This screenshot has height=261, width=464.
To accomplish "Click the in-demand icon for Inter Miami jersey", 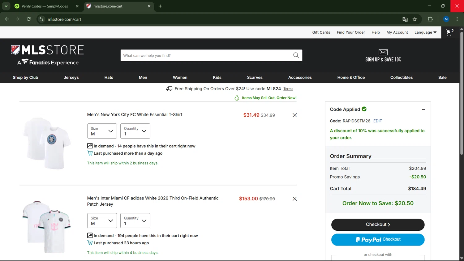I will (x=90, y=235).
